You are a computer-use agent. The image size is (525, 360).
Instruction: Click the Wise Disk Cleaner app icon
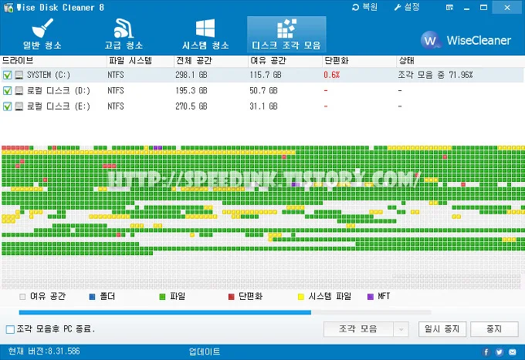click(8, 8)
